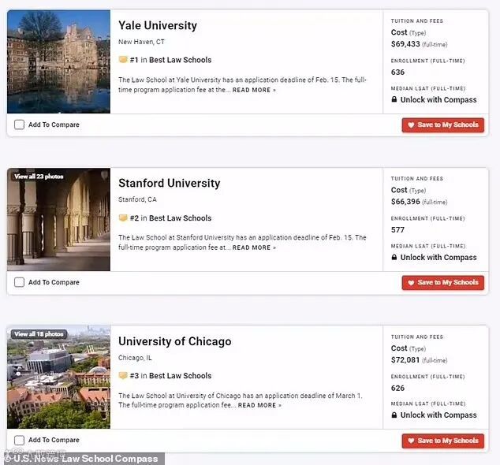Viewport: 500px width, 465px height.
Task: Open the Stanford University title link
Action: tap(169, 184)
